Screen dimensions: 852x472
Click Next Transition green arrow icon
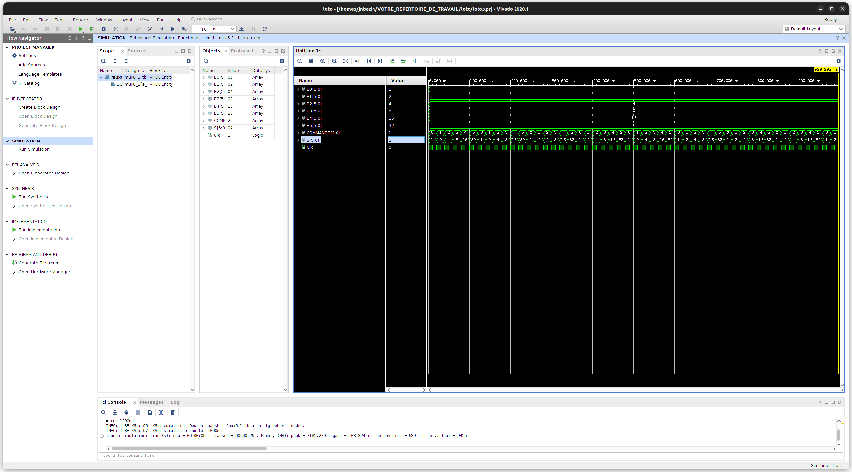pos(403,61)
